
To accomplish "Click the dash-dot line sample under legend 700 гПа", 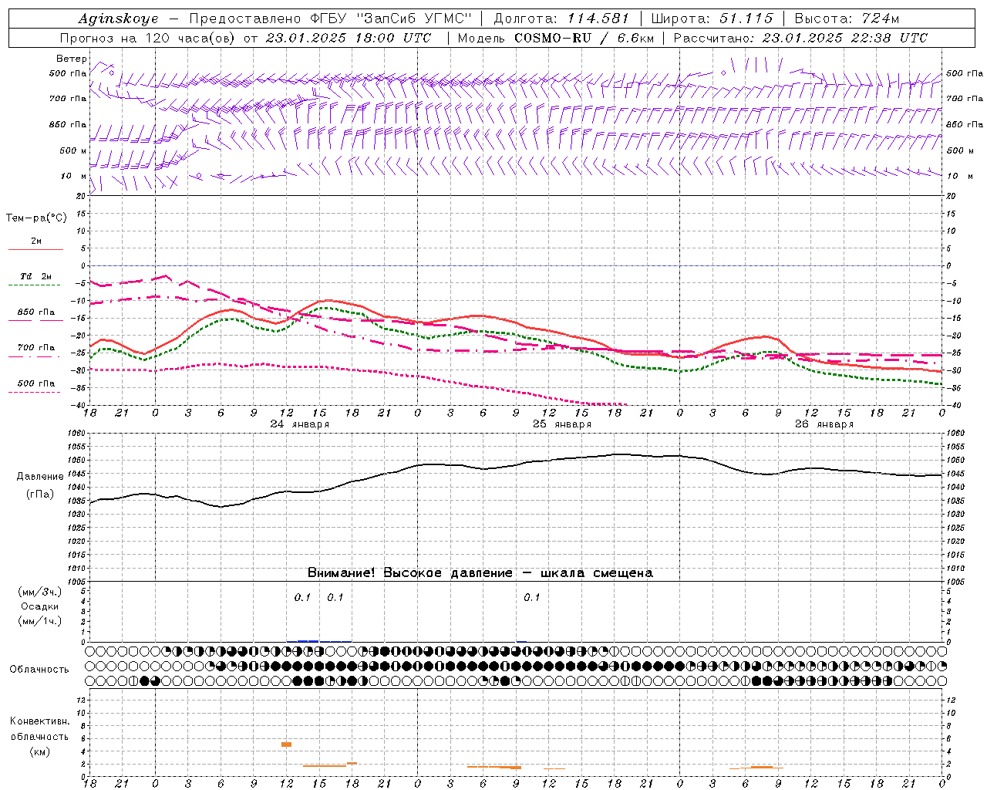I will 35,356.
